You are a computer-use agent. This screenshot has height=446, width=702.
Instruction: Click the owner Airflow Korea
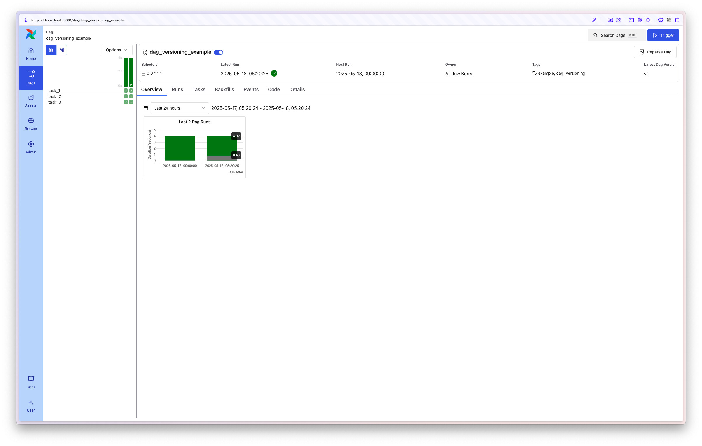(459, 74)
